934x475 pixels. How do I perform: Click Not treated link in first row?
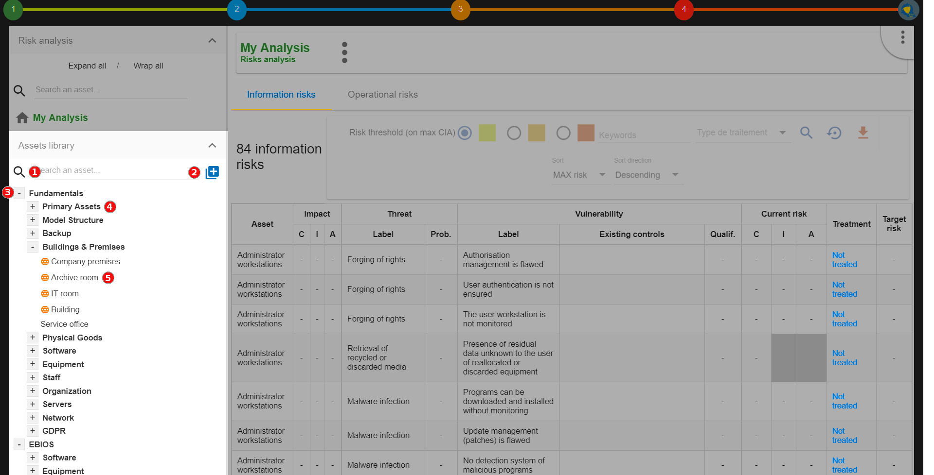tap(844, 260)
